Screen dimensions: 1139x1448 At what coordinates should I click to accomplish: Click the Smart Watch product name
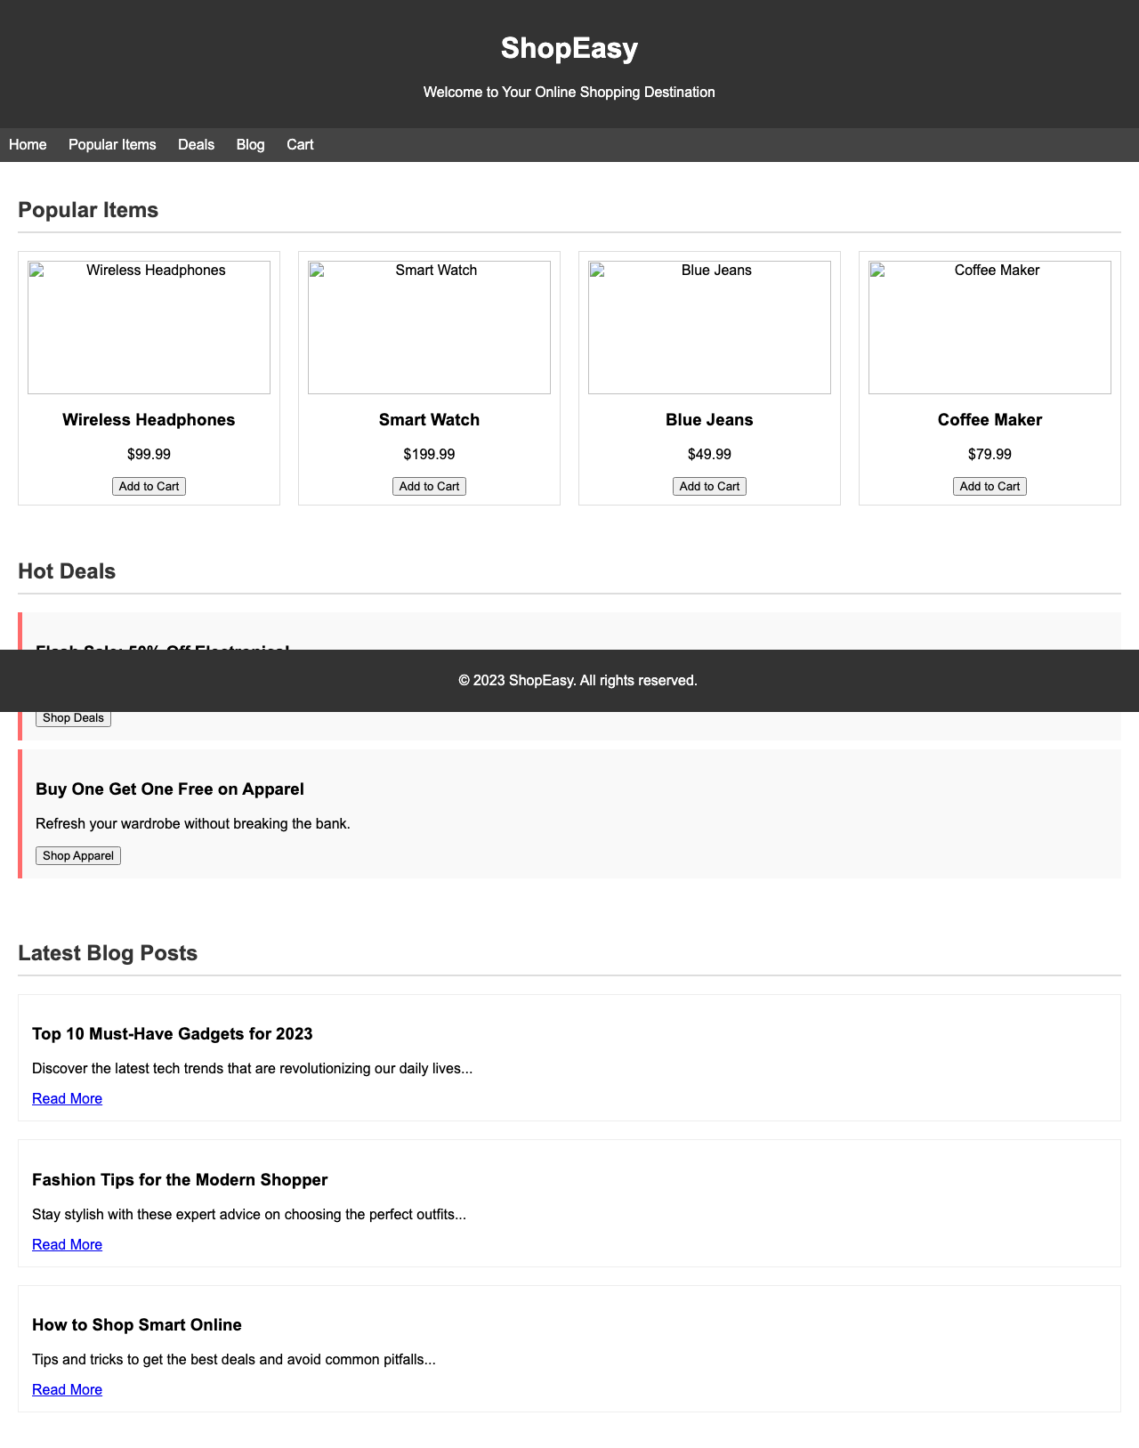click(x=429, y=420)
